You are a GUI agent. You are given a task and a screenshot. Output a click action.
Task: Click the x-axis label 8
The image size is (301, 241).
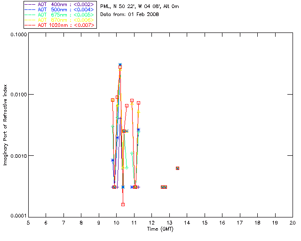[x=81, y=223]
